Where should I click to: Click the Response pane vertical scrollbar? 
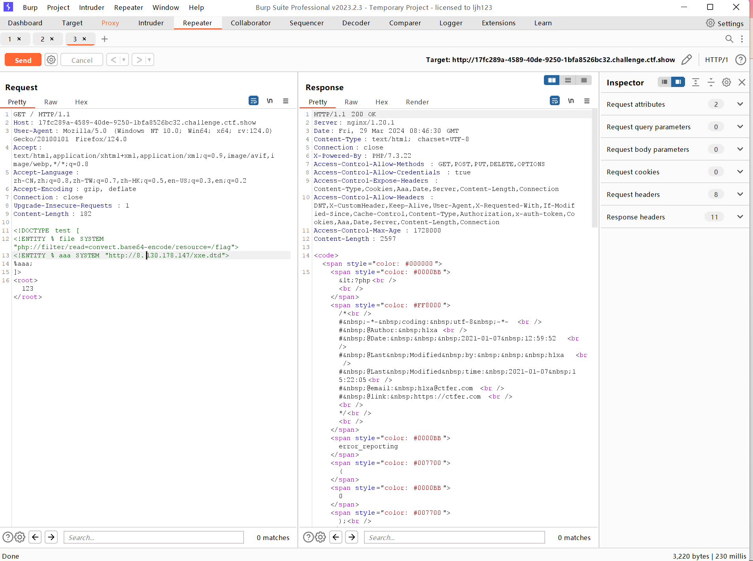tap(595, 168)
